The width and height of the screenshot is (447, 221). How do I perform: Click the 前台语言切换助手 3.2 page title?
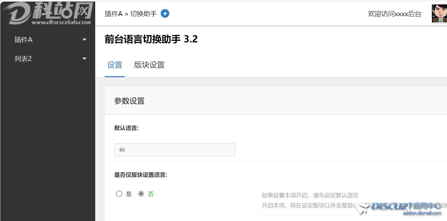click(x=151, y=39)
